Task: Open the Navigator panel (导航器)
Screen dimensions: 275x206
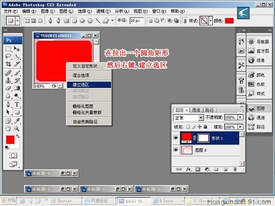Action: coord(258,42)
